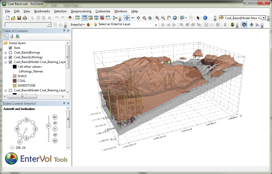Open the Edit menu
Viewport: 272px width, 174px height.
(17, 11)
